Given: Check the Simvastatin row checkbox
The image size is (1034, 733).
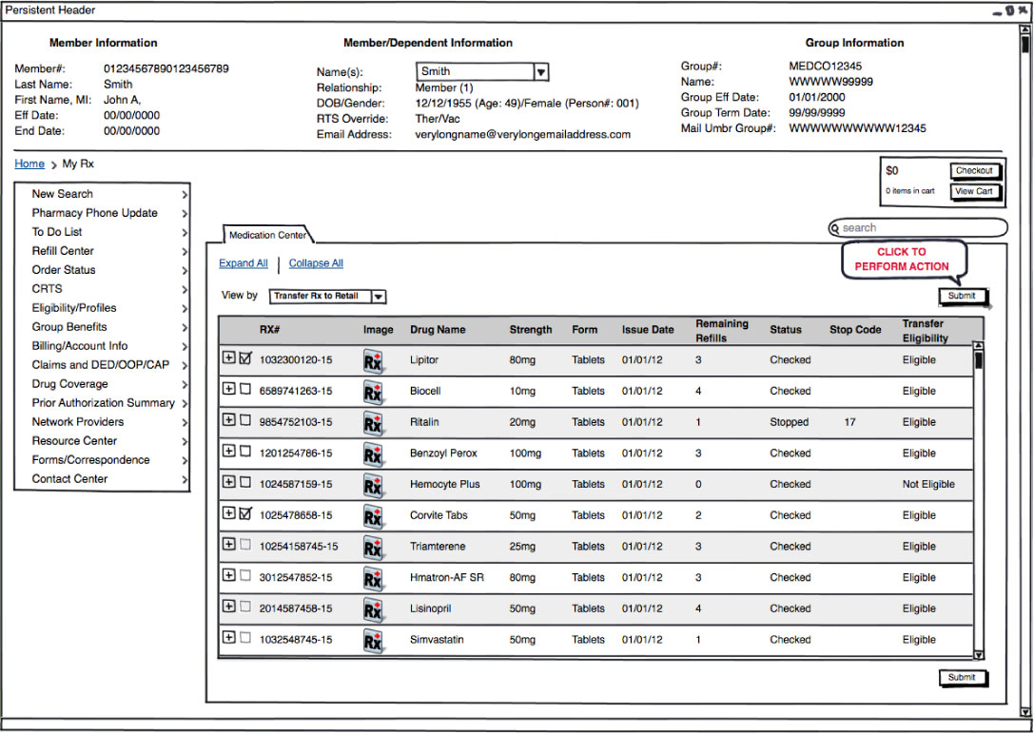Looking at the screenshot, I should (245, 637).
